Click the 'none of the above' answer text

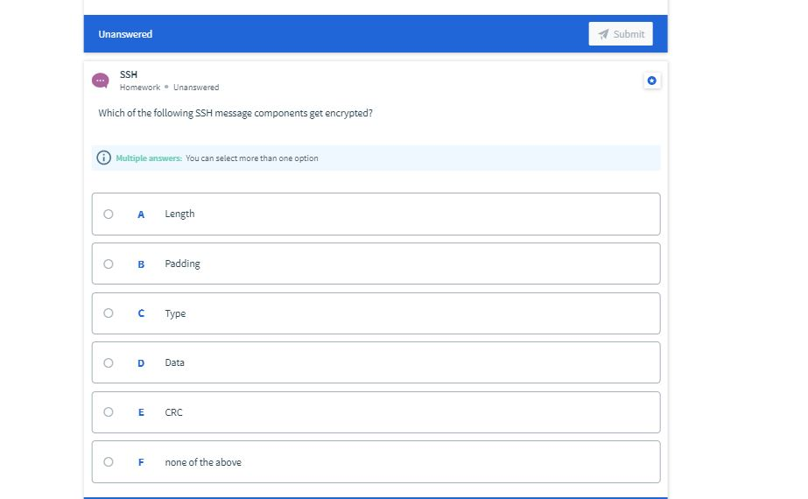click(x=203, y=462)
